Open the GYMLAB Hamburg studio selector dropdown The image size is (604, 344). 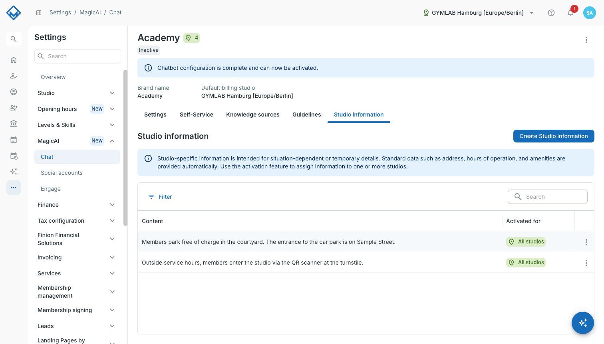[479, 13]
